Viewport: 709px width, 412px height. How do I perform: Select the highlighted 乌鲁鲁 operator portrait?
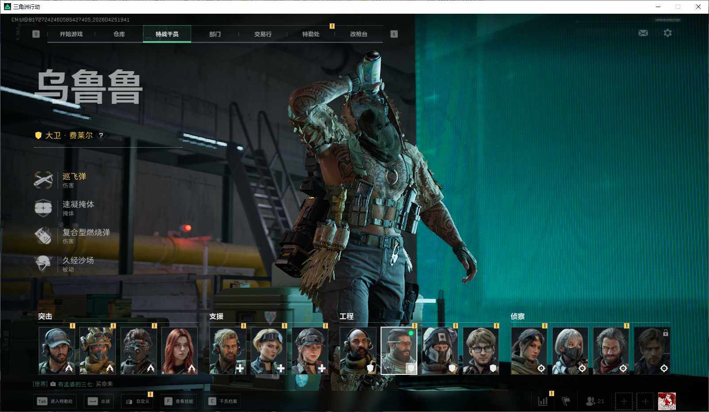pos(399,351)
